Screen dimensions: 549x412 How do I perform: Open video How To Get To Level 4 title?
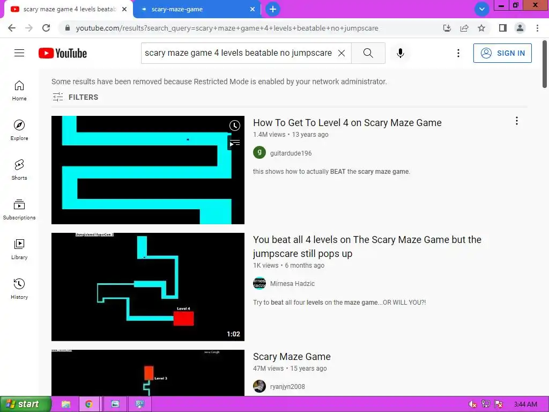[x=347, y=123]
